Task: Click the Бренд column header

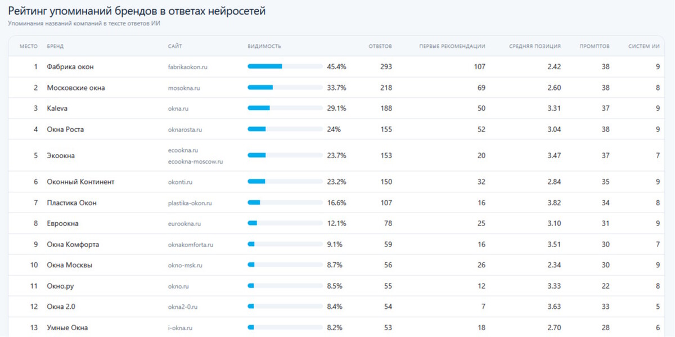Action: coord(55,46)
